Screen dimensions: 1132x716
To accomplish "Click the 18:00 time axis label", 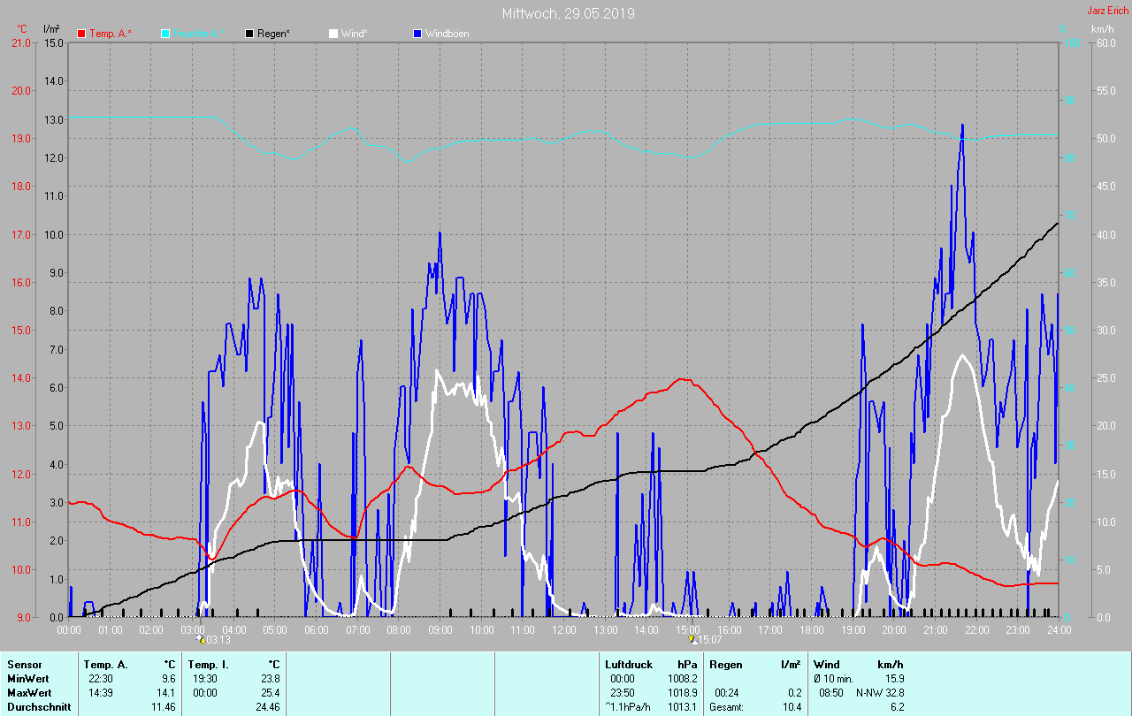I will 811,629.
